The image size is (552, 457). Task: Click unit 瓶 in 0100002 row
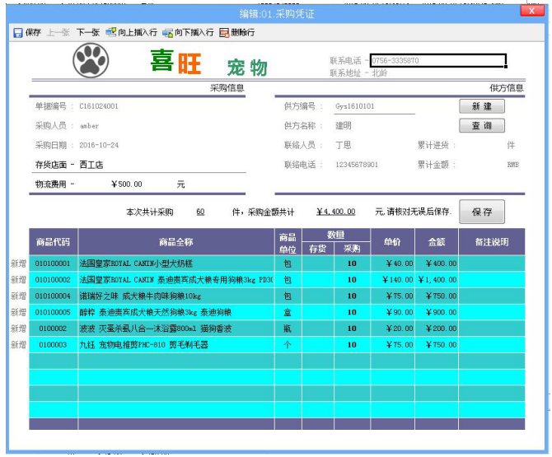point(288,329)
